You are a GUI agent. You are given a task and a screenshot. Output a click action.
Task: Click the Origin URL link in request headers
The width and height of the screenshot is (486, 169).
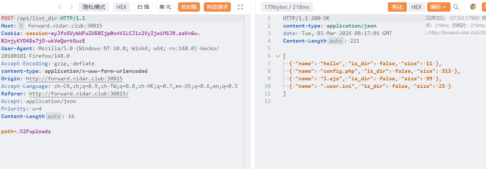(x=74, y=78)
